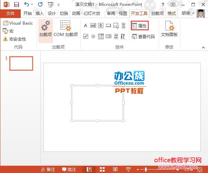This screenshot has height=173, width=208.
Task: Insert a Scroll Bar control
Action: point(123,25)
